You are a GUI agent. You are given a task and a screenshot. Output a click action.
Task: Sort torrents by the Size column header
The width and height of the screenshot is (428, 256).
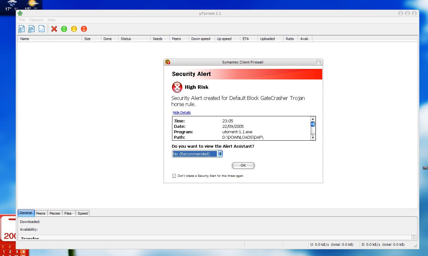(x=92, y=39)
